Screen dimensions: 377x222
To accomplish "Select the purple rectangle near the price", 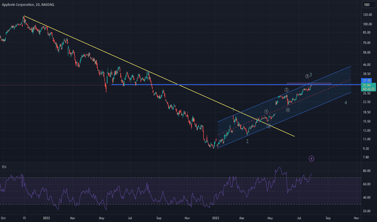I will click(x=309, y=83).
